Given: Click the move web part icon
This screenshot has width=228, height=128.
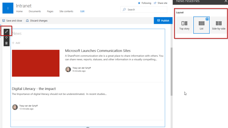Looking at the screenshot, I should 7,37.
